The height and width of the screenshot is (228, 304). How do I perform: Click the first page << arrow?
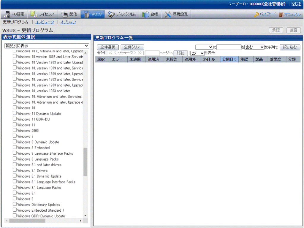tap(110, 53)
